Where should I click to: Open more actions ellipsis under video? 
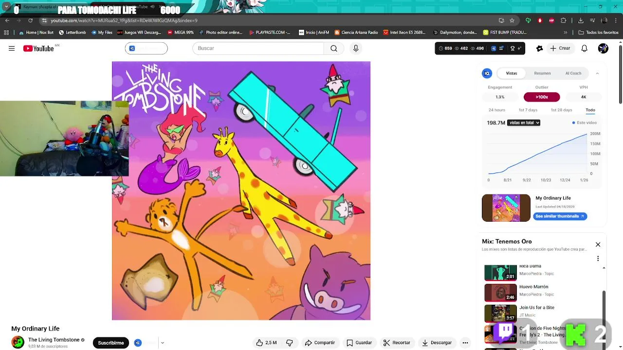tap(465, 343)
